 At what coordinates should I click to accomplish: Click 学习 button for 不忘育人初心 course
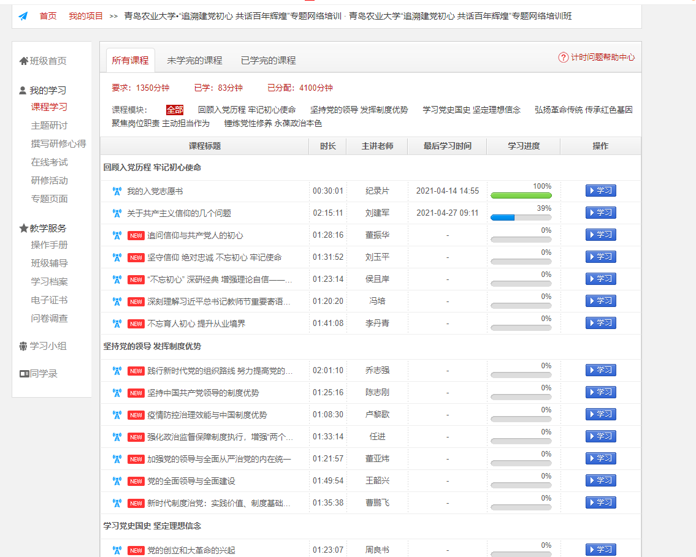pos(600,323)
